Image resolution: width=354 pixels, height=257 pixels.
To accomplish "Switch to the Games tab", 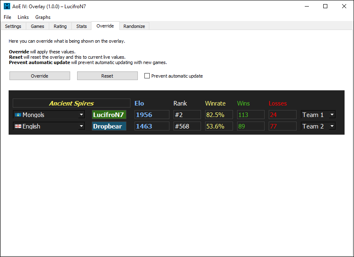I will click(x=37, y=26).
